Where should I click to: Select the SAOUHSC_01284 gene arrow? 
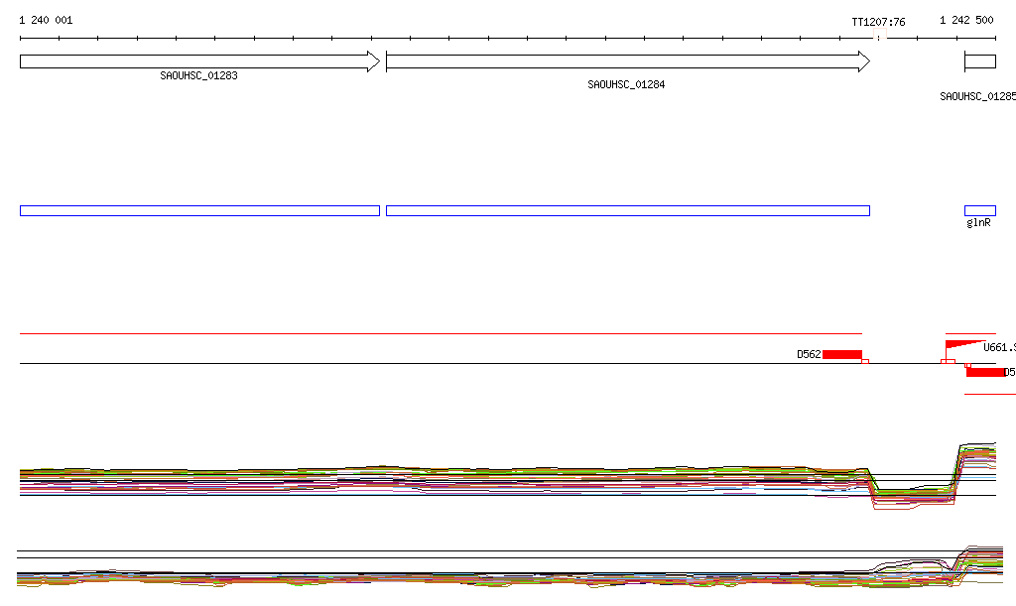coord(627,61)
